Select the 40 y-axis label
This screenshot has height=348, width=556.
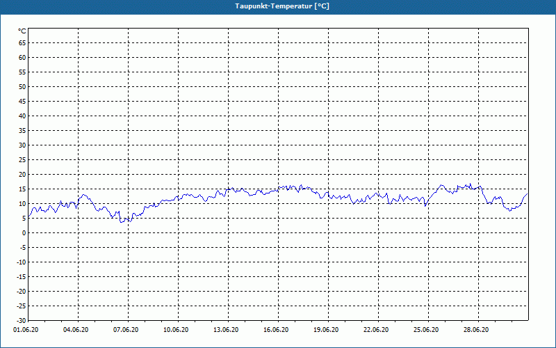22,116
